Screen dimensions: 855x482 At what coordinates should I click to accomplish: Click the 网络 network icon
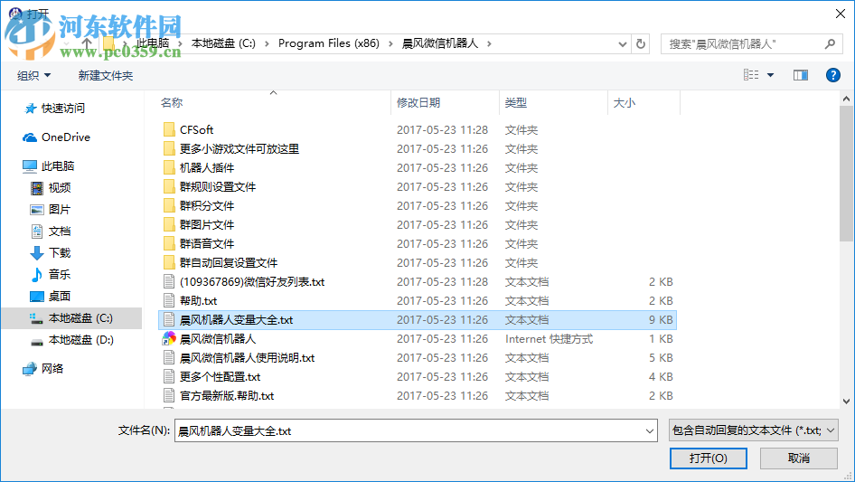(30, 369)
